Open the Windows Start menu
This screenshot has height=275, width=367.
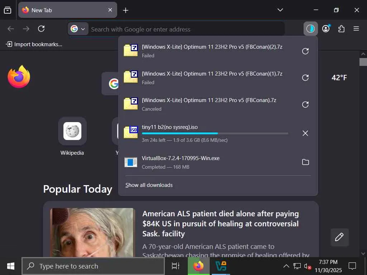[x=11, y=266]
